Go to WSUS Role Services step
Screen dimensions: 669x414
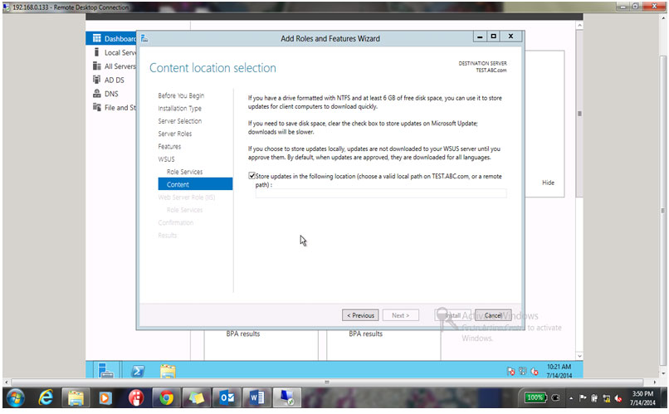tap(185, 172)
